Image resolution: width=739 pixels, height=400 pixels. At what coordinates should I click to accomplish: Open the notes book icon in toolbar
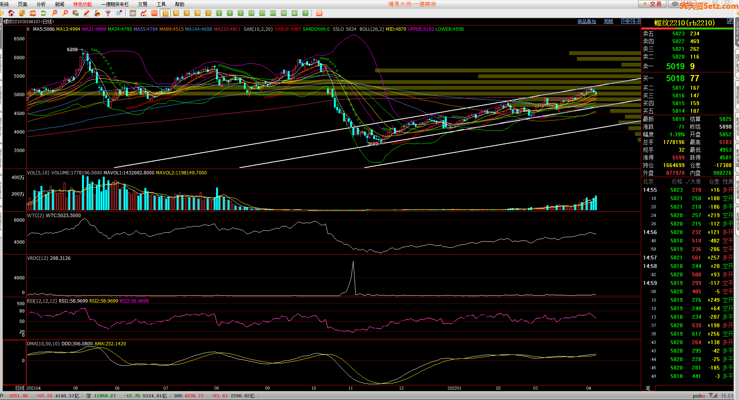point(22,13)
